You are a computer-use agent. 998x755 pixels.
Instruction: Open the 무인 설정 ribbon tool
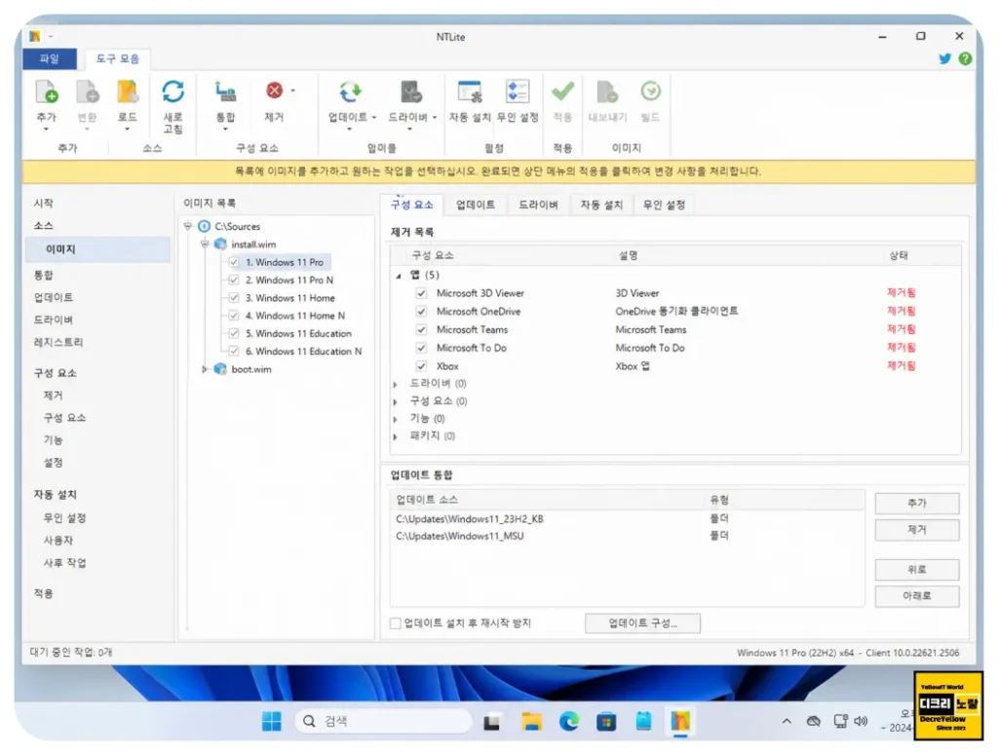pyautogui.click(x=517, y=93)
